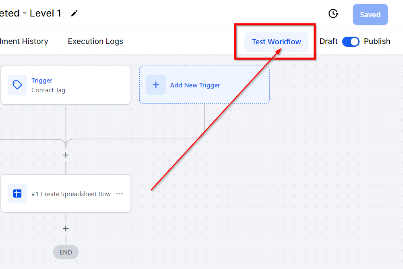403x269 pixels.
Task: Toggle the Draft/Publish switch
Action: (x=351, y=41)
